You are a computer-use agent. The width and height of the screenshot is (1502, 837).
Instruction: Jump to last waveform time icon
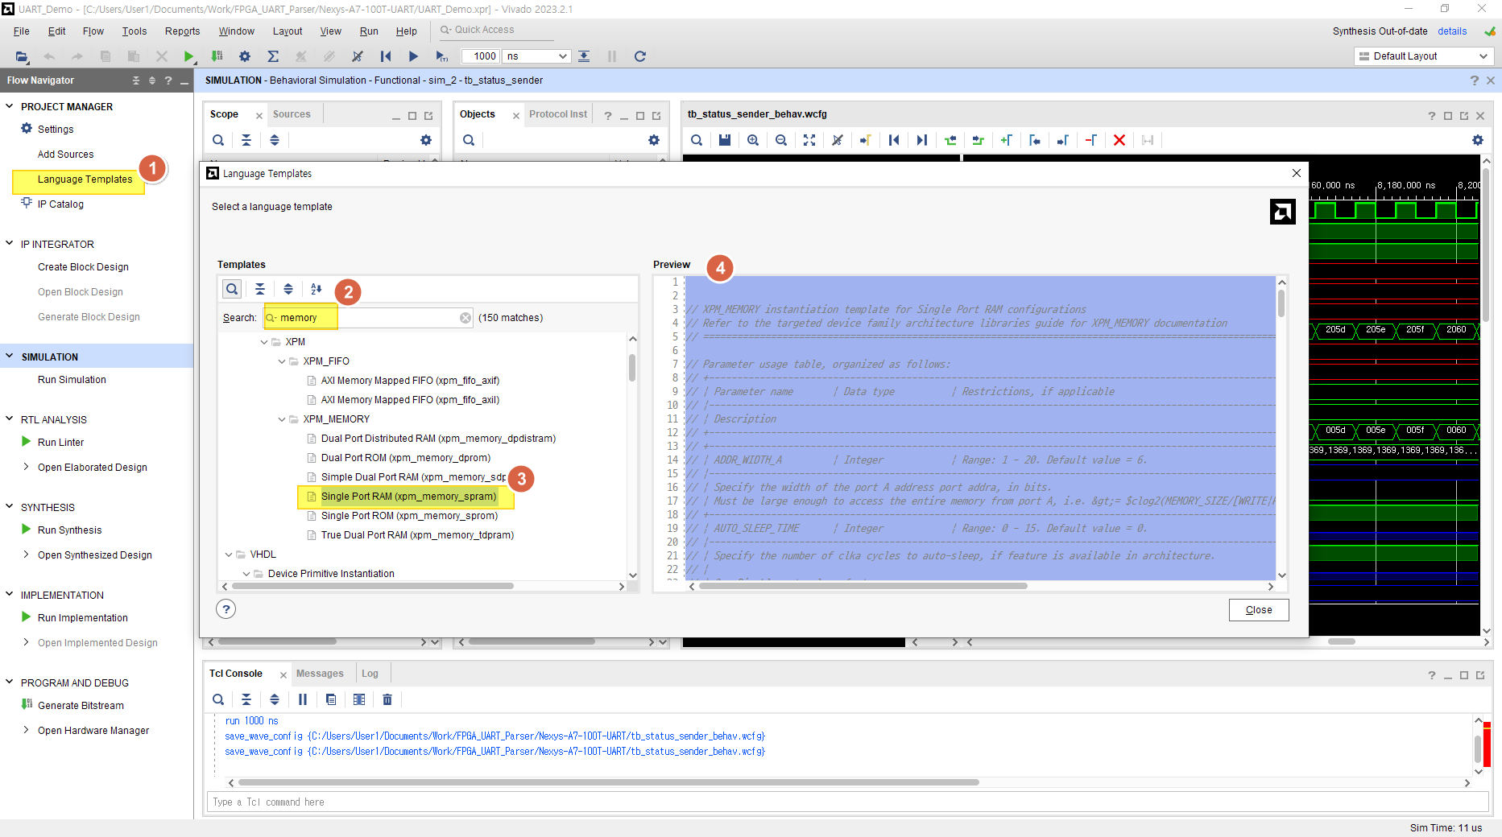point(922,140)
